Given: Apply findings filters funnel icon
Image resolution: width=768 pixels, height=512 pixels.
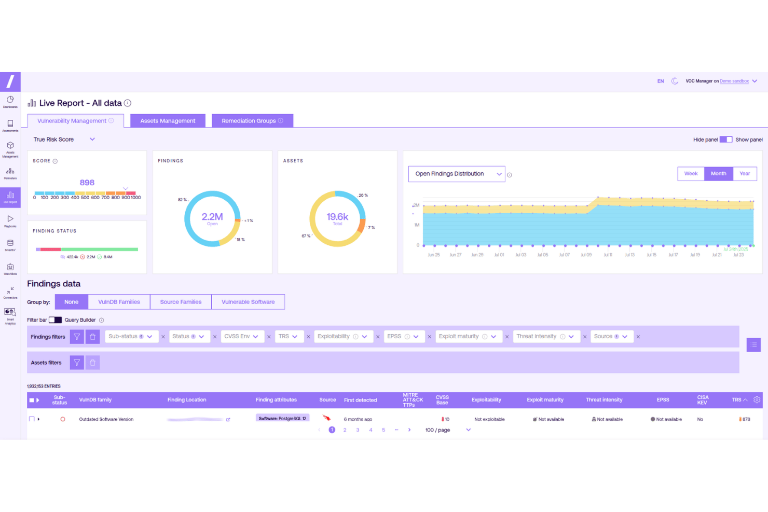Looking at the screenshot, I should [77, 337].
